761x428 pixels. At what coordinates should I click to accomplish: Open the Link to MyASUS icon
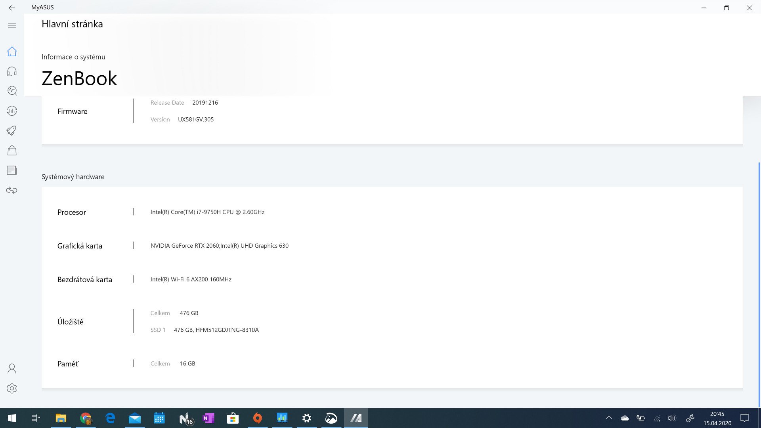coord(12,190)
